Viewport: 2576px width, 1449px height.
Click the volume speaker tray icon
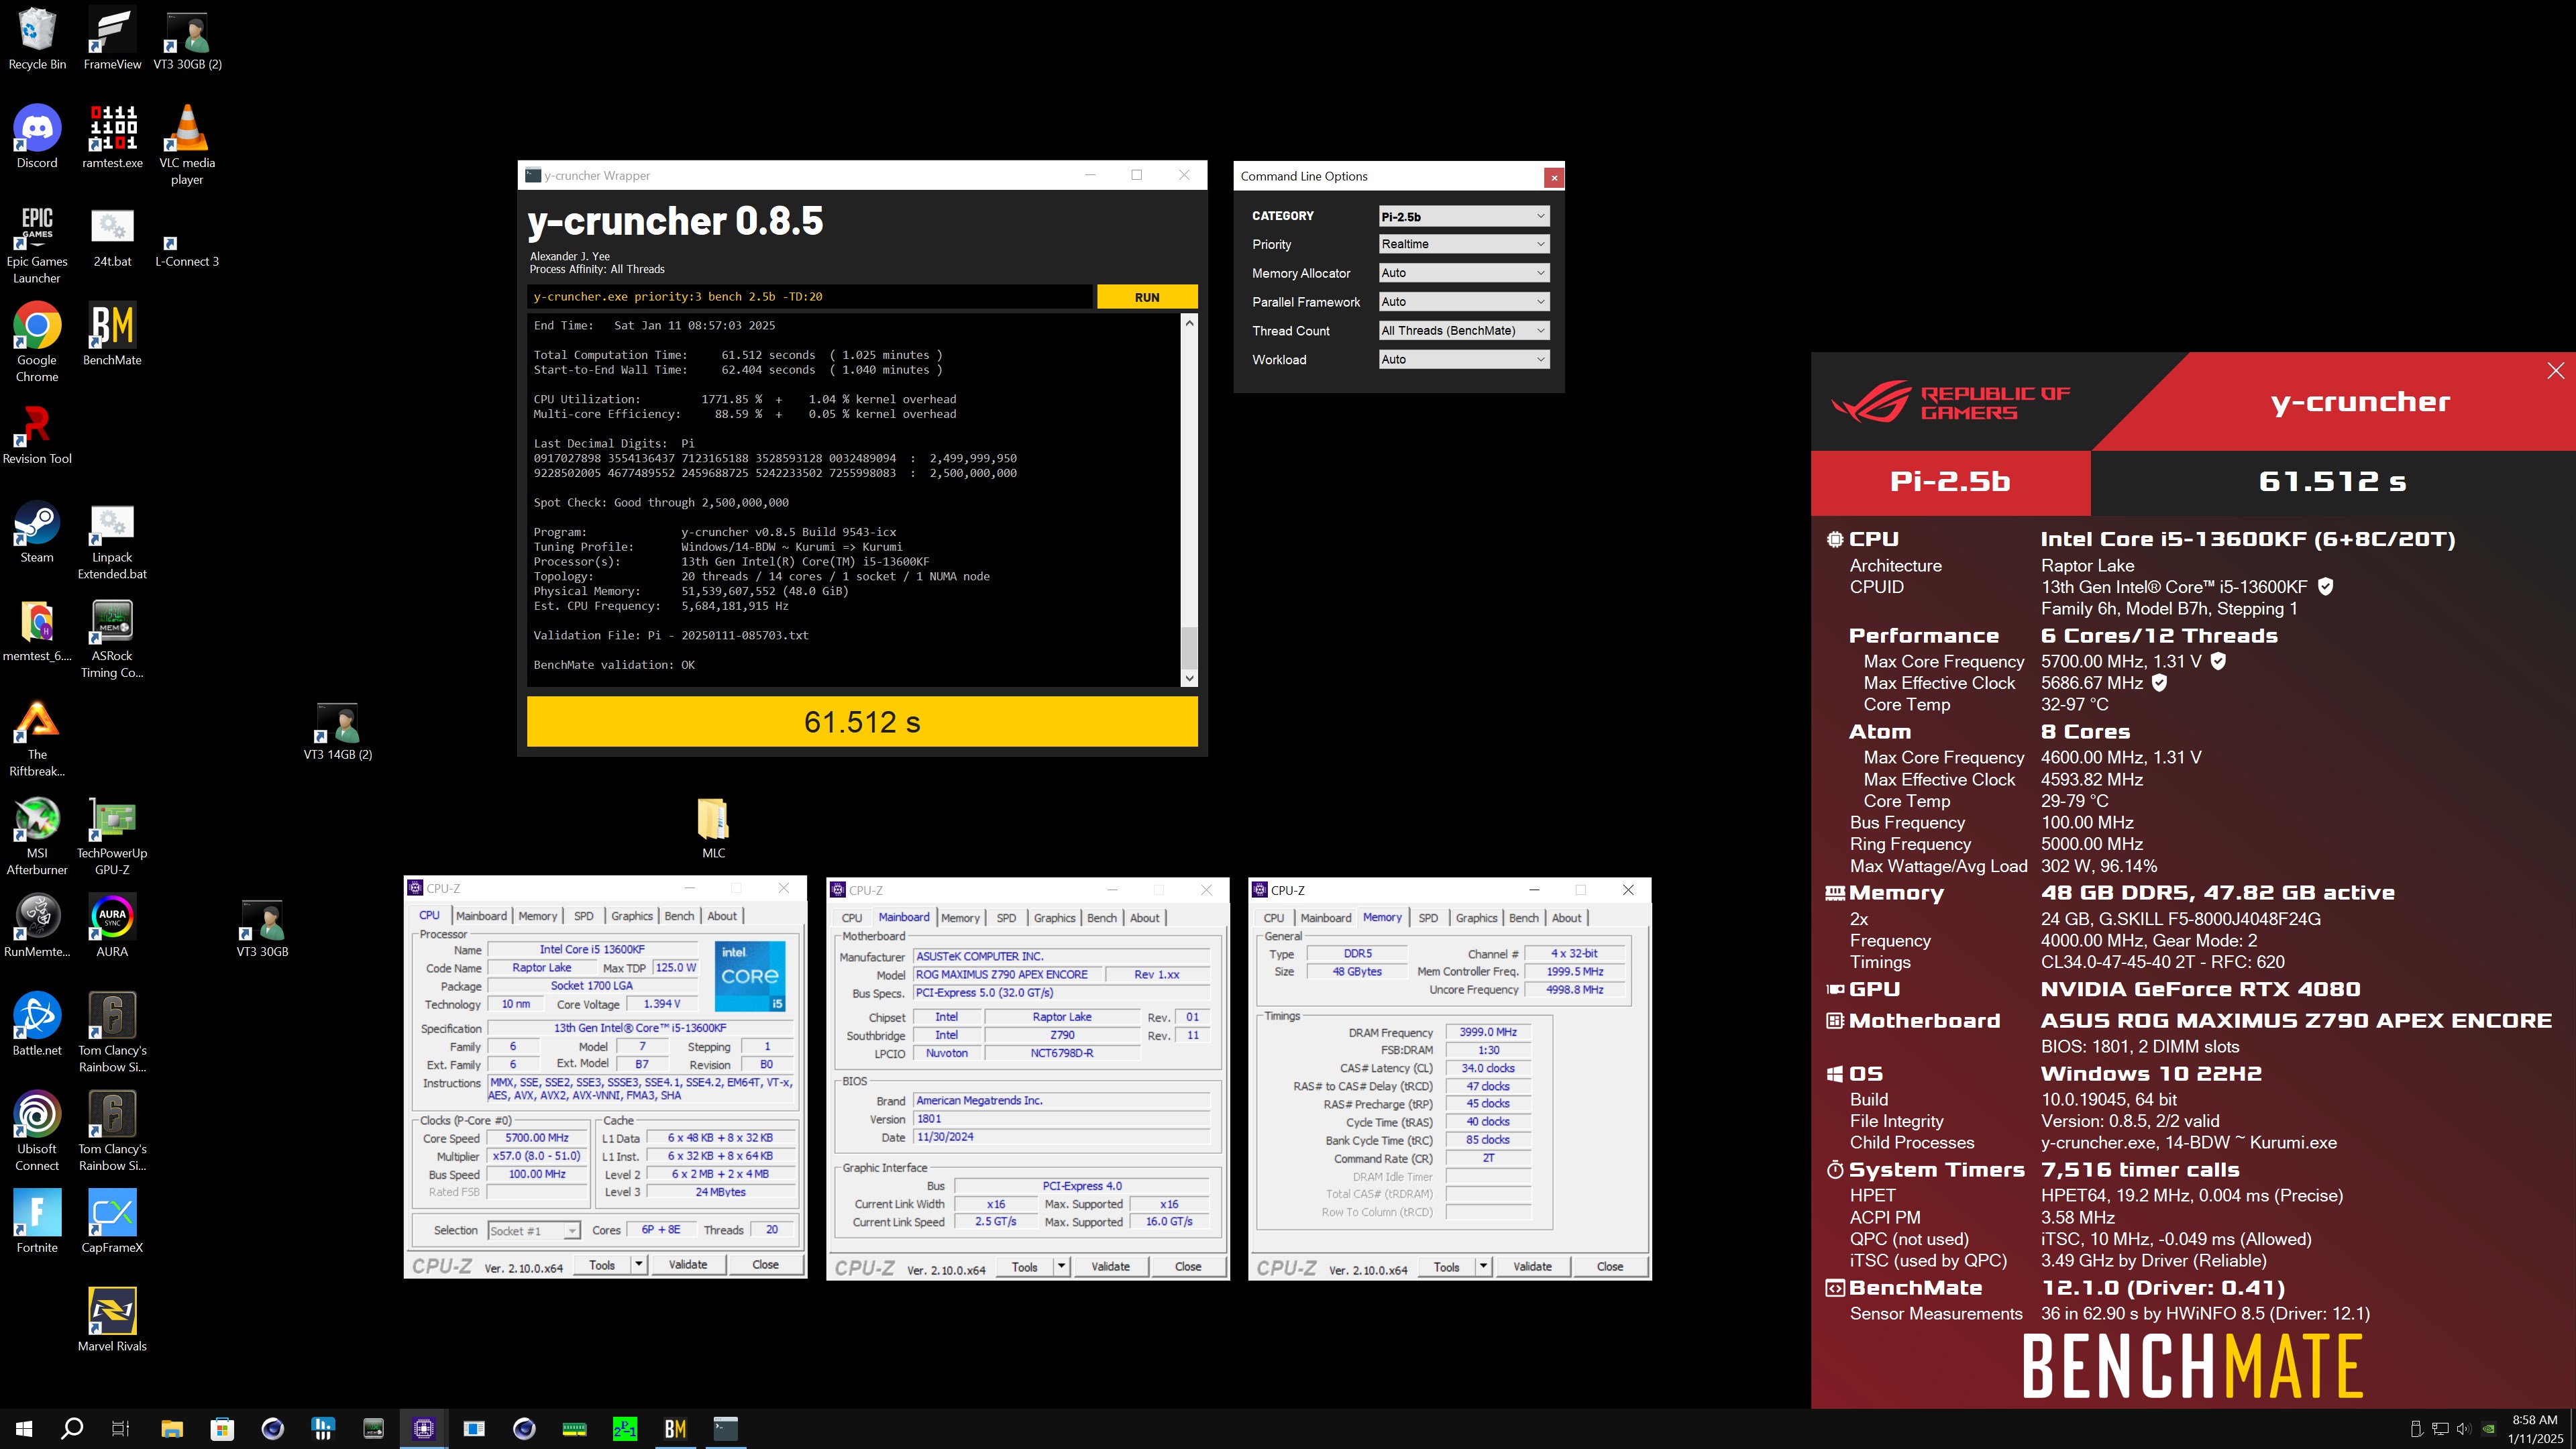click(x=2463, y=1428)
